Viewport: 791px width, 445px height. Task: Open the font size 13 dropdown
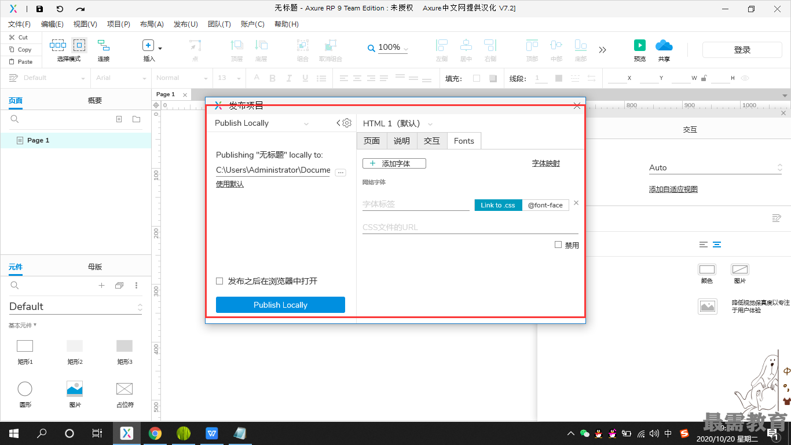pos(229,78)
